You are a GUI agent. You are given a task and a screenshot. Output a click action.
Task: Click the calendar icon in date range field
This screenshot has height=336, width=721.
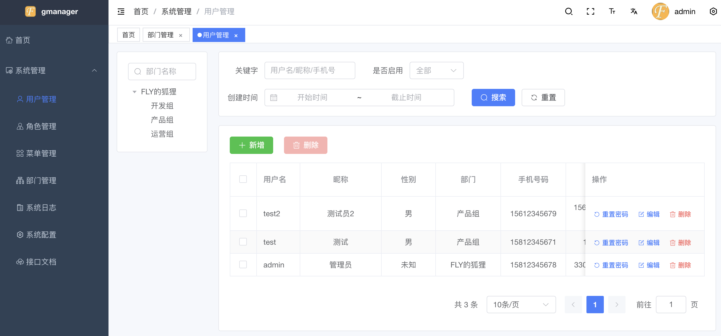tap(273, 98)
